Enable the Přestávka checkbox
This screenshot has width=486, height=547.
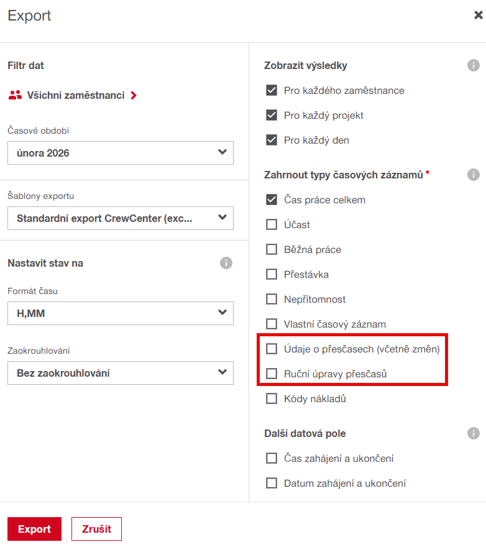[x=272, y=275]
